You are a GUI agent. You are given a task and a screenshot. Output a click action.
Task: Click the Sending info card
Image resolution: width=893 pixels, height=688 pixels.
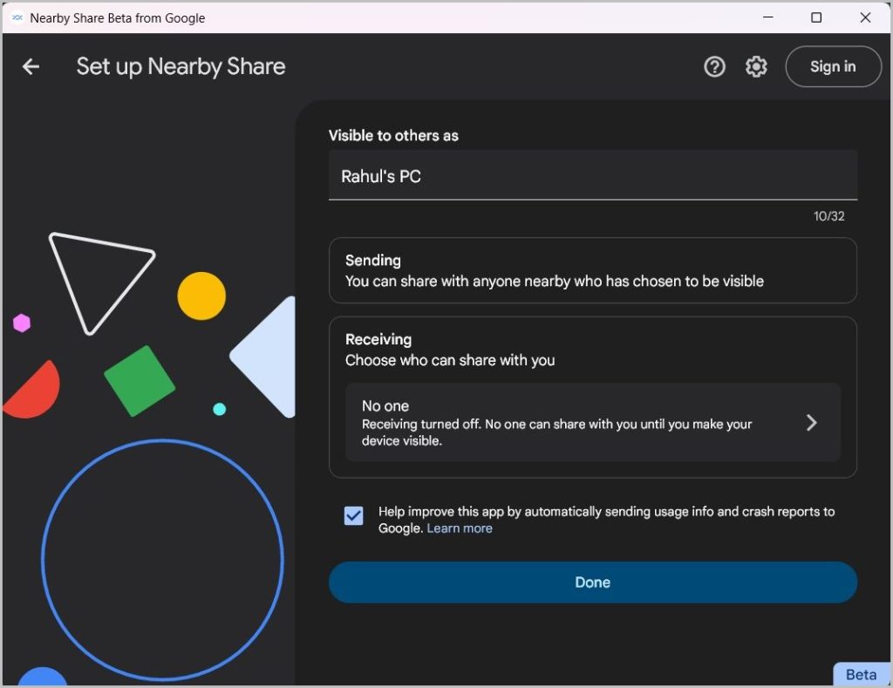592,270
